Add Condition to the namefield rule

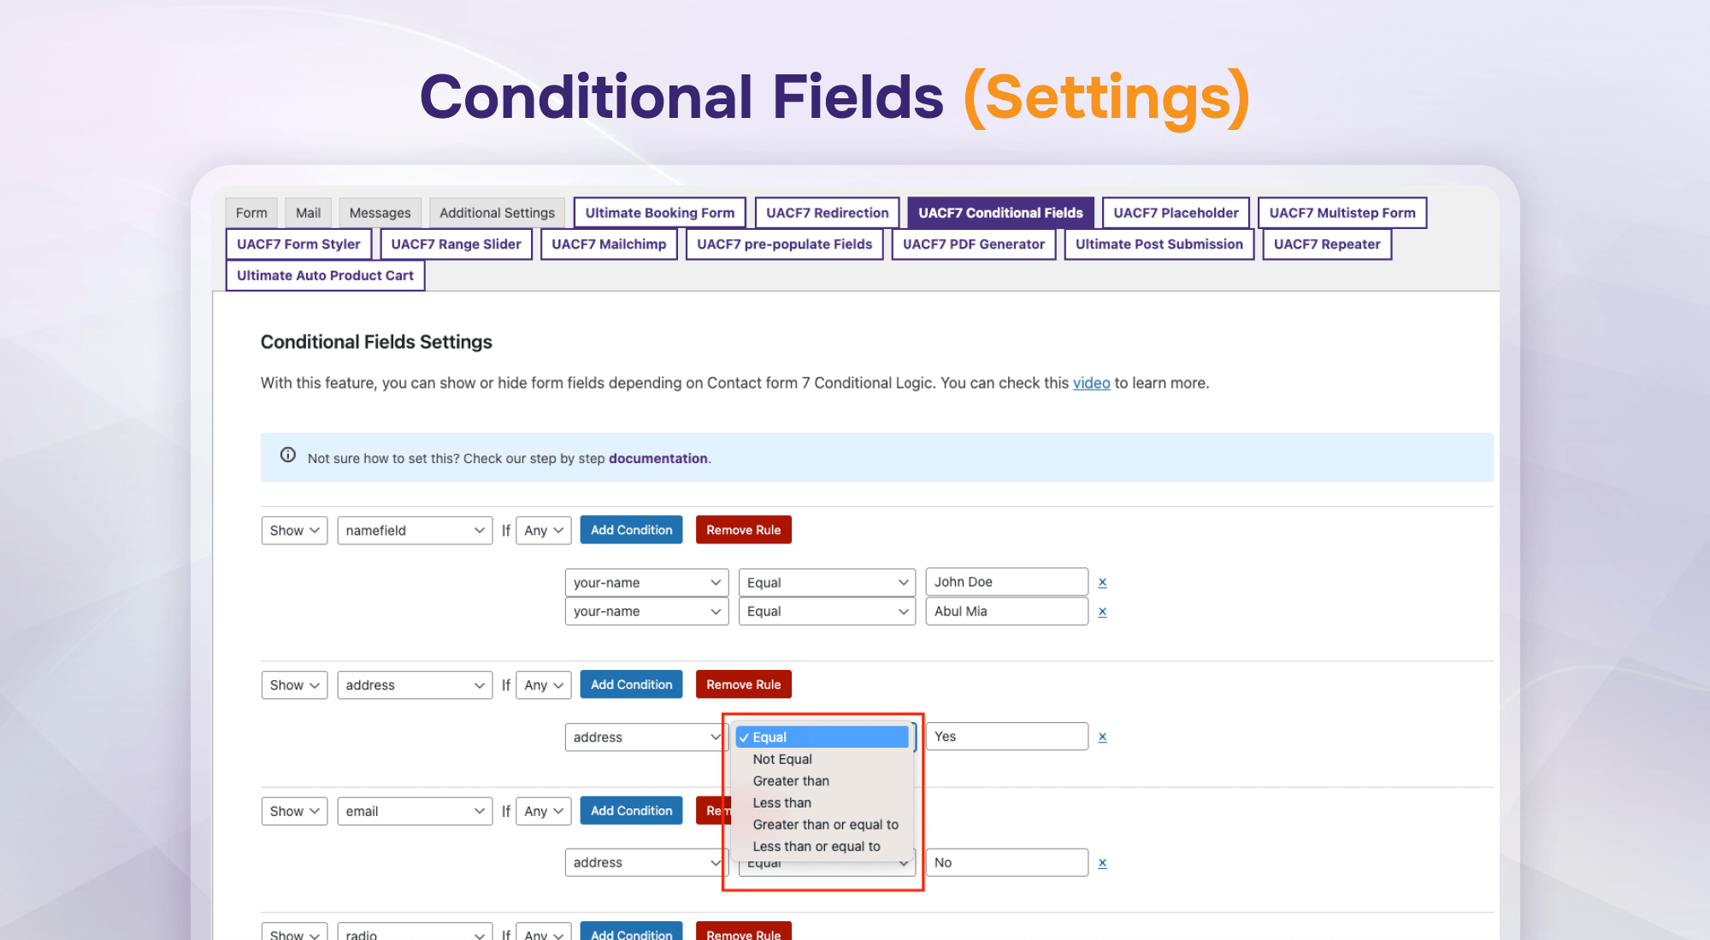631,530
